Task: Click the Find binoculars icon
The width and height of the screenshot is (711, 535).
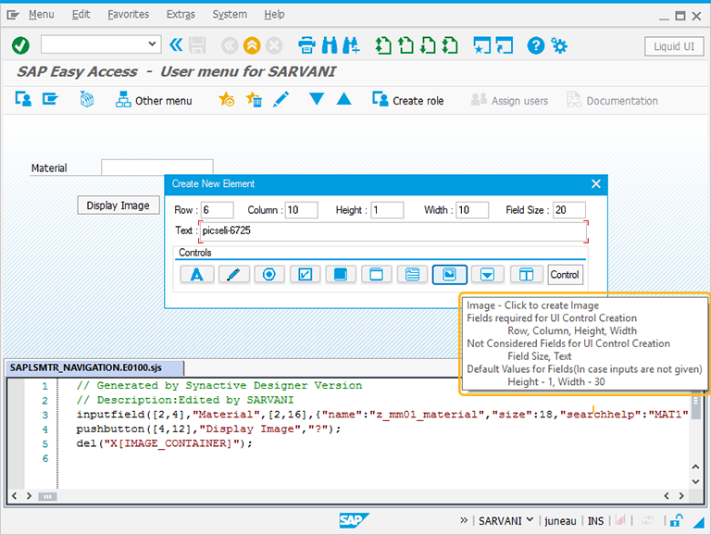Action: pos(330,45)
